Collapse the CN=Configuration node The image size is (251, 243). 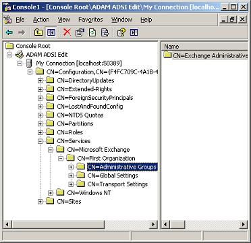click(x=30, y=72)
